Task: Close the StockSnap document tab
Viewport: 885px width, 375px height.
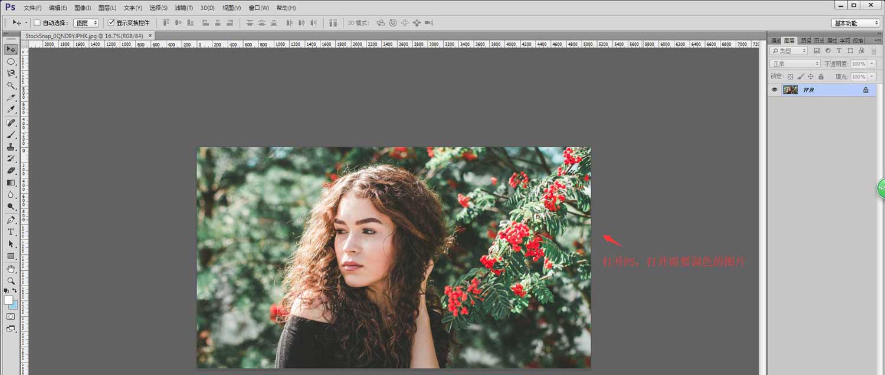Action: pyautogui.click(x=150, y=35)
